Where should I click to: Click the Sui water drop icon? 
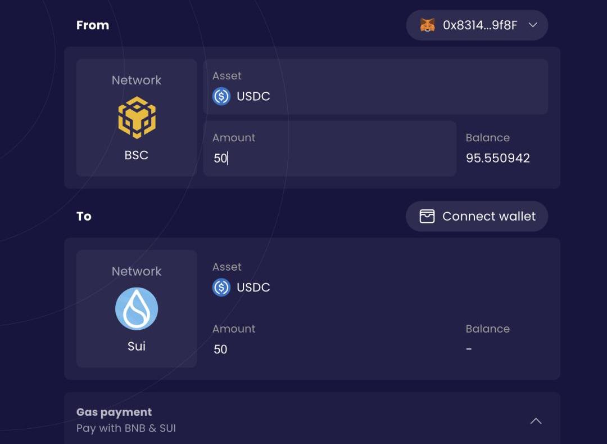pos(137,309)
